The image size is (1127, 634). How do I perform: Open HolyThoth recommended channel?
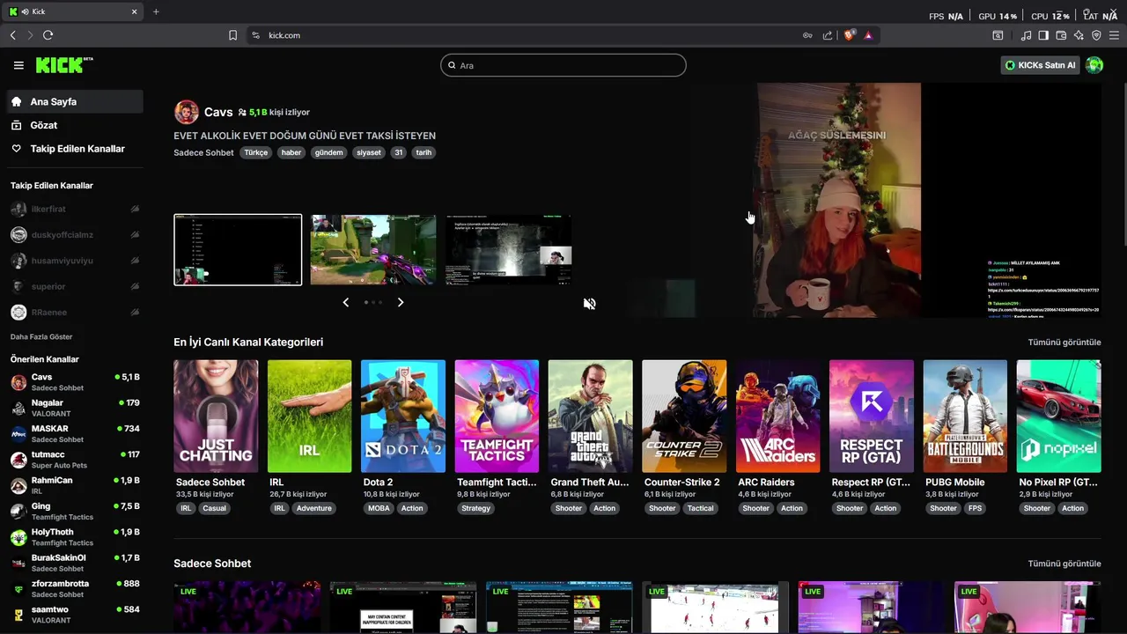click(x=74, y=537)
